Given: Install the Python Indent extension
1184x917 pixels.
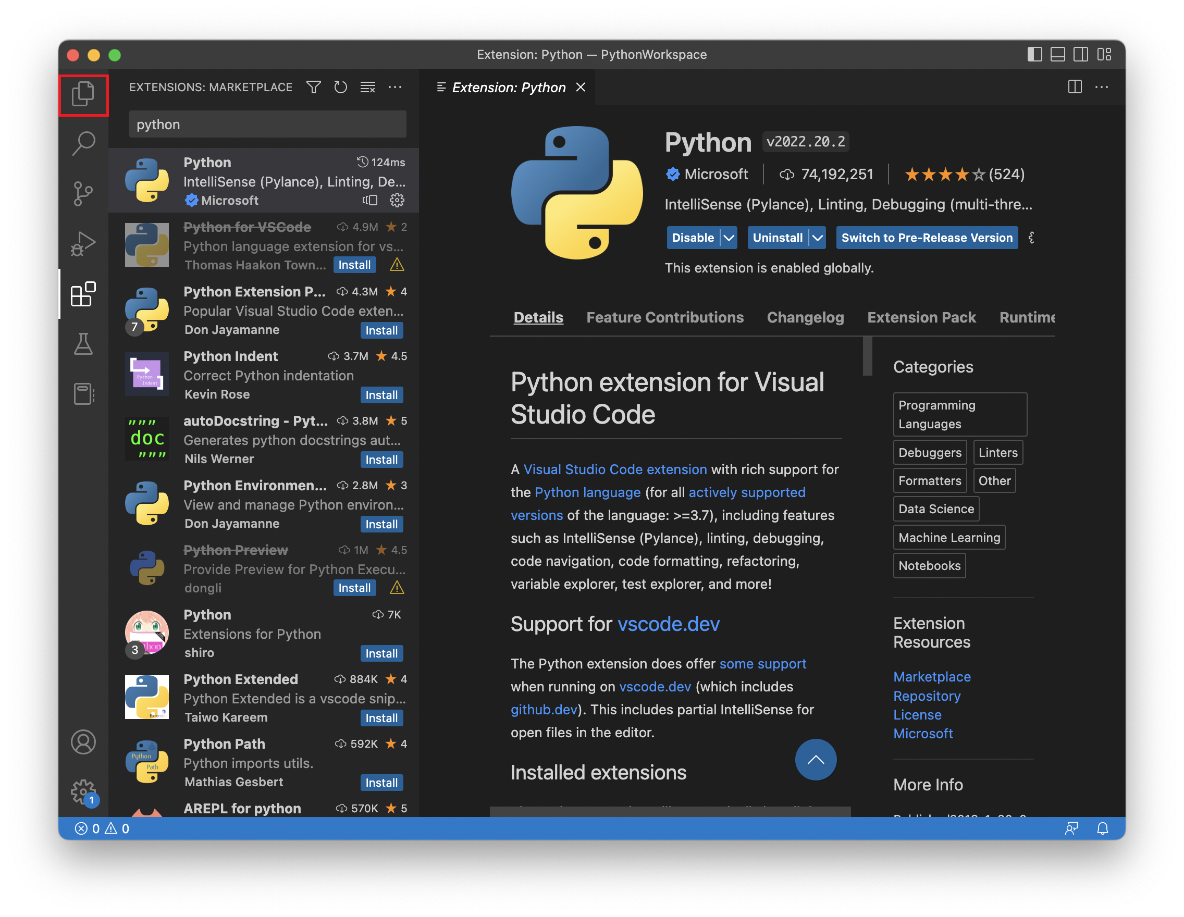Looking at the screenshot, I should [381, 395].
